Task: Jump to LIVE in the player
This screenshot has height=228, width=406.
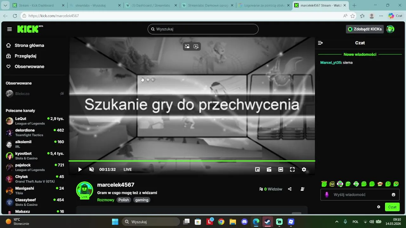Action: 128,169
